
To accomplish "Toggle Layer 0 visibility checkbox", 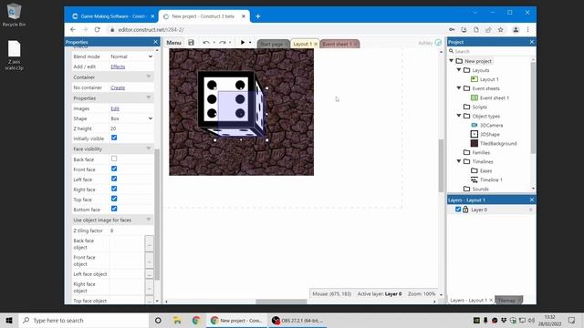I will (x=458, y=210).
